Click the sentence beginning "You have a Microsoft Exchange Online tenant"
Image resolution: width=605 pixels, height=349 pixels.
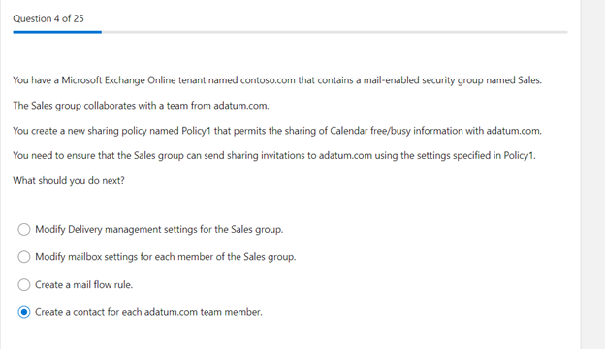[277, 80]
